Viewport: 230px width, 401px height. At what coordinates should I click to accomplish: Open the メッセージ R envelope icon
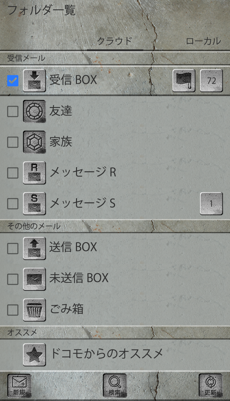(x=34, y=173)
